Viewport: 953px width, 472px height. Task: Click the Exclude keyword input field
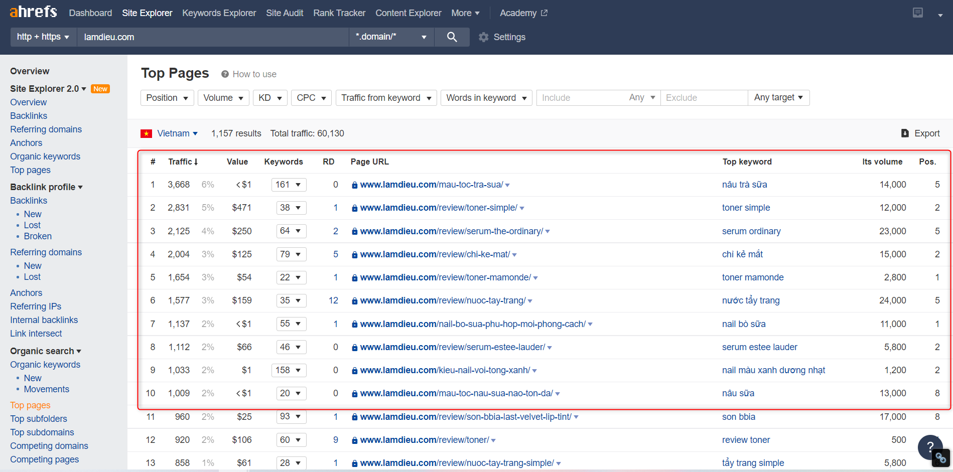point(704,98)
